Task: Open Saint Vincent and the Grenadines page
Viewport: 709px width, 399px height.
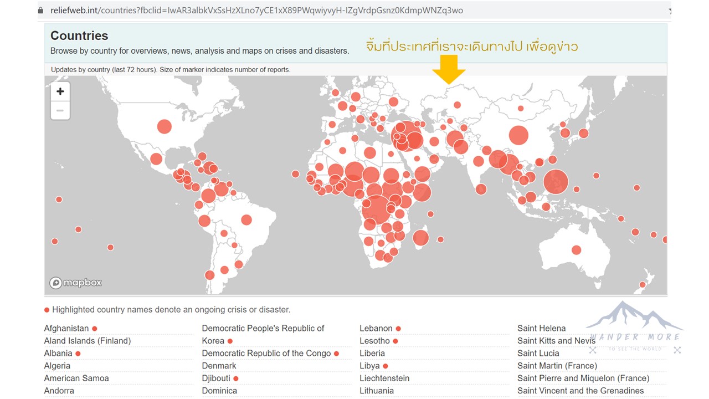Action: coord(580,391)
